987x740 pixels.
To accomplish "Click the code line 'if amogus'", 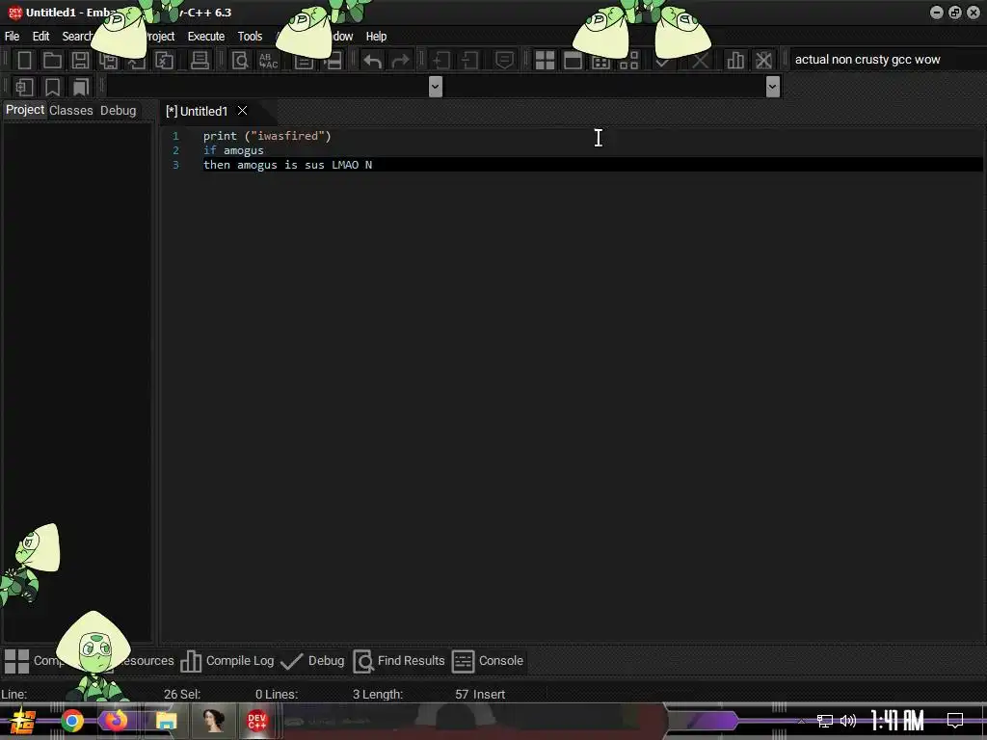I will click(x=233, y=150).
